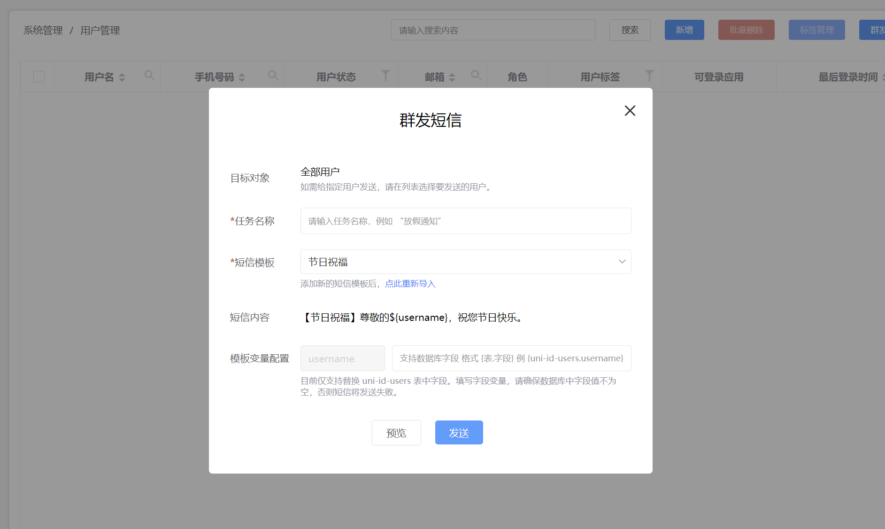Toggle the select-all checkbox in table header
Viewport: 885px width, 529px height.
click(39, 77)
